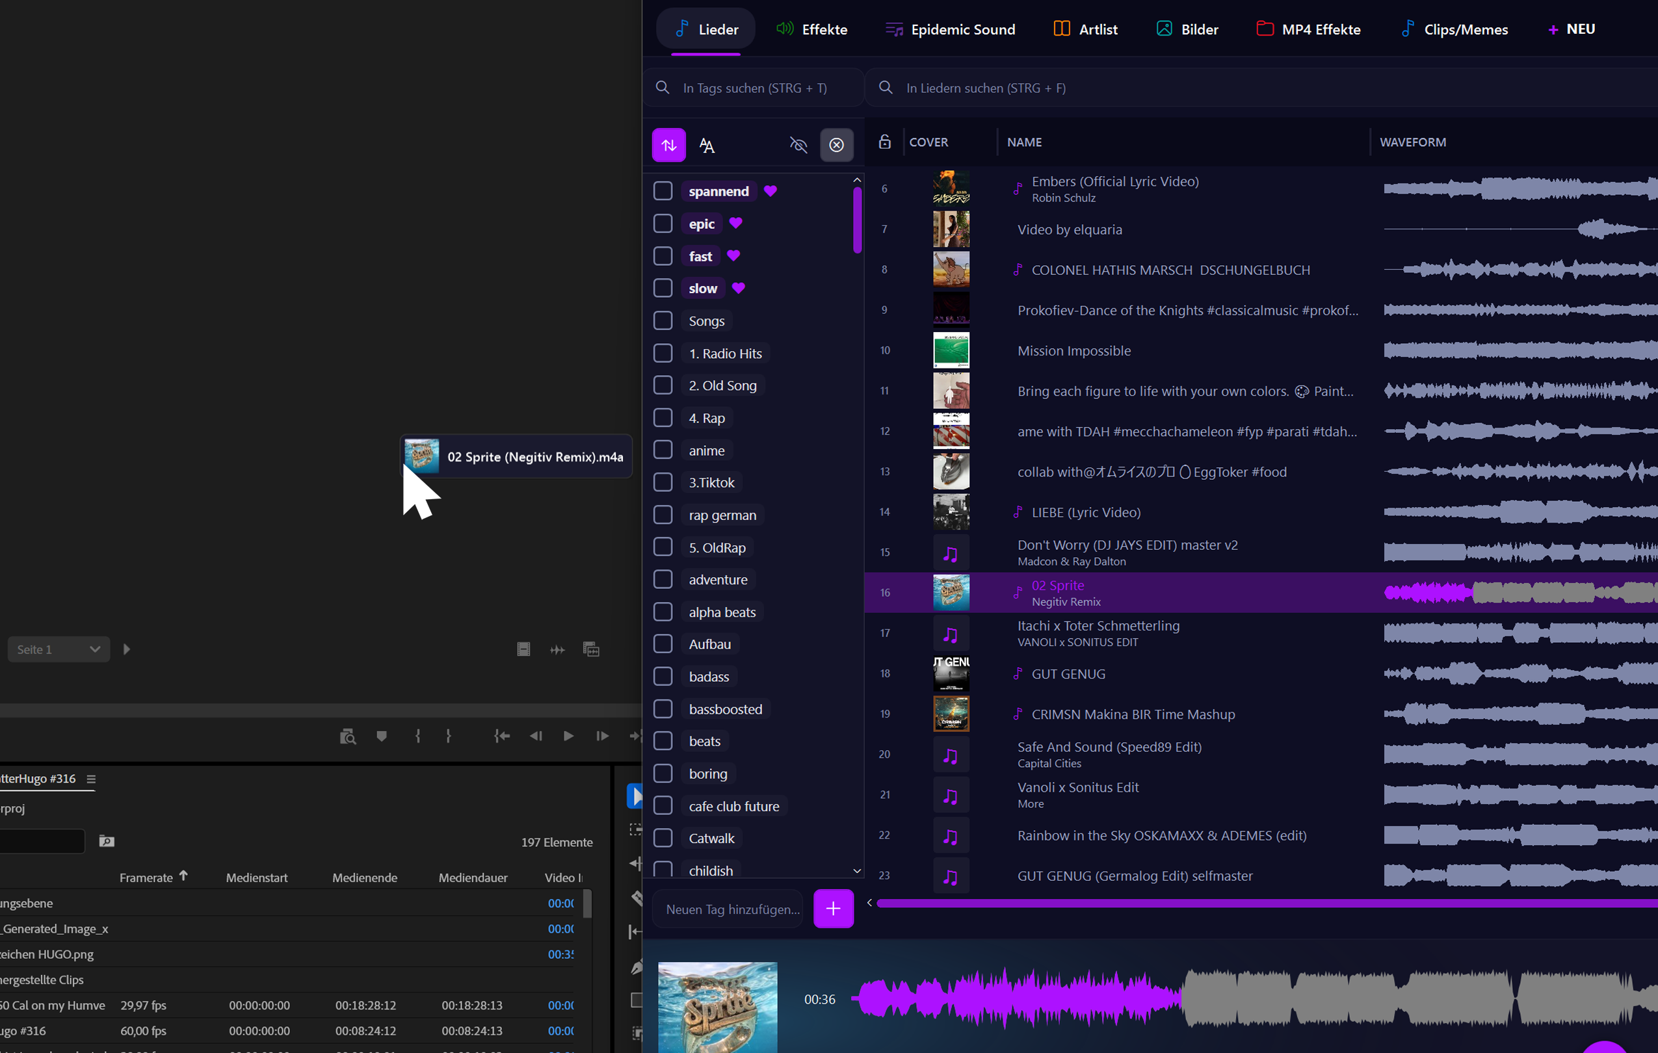Check the fast tag checkbox
Viewport: 1658px width, 1053px height.
coord(663,255)
